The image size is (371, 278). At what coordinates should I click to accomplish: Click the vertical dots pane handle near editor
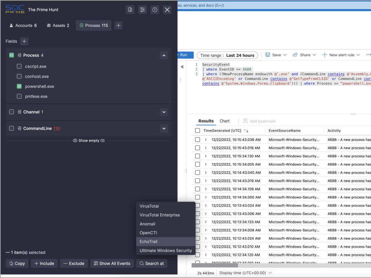(181, 80)
